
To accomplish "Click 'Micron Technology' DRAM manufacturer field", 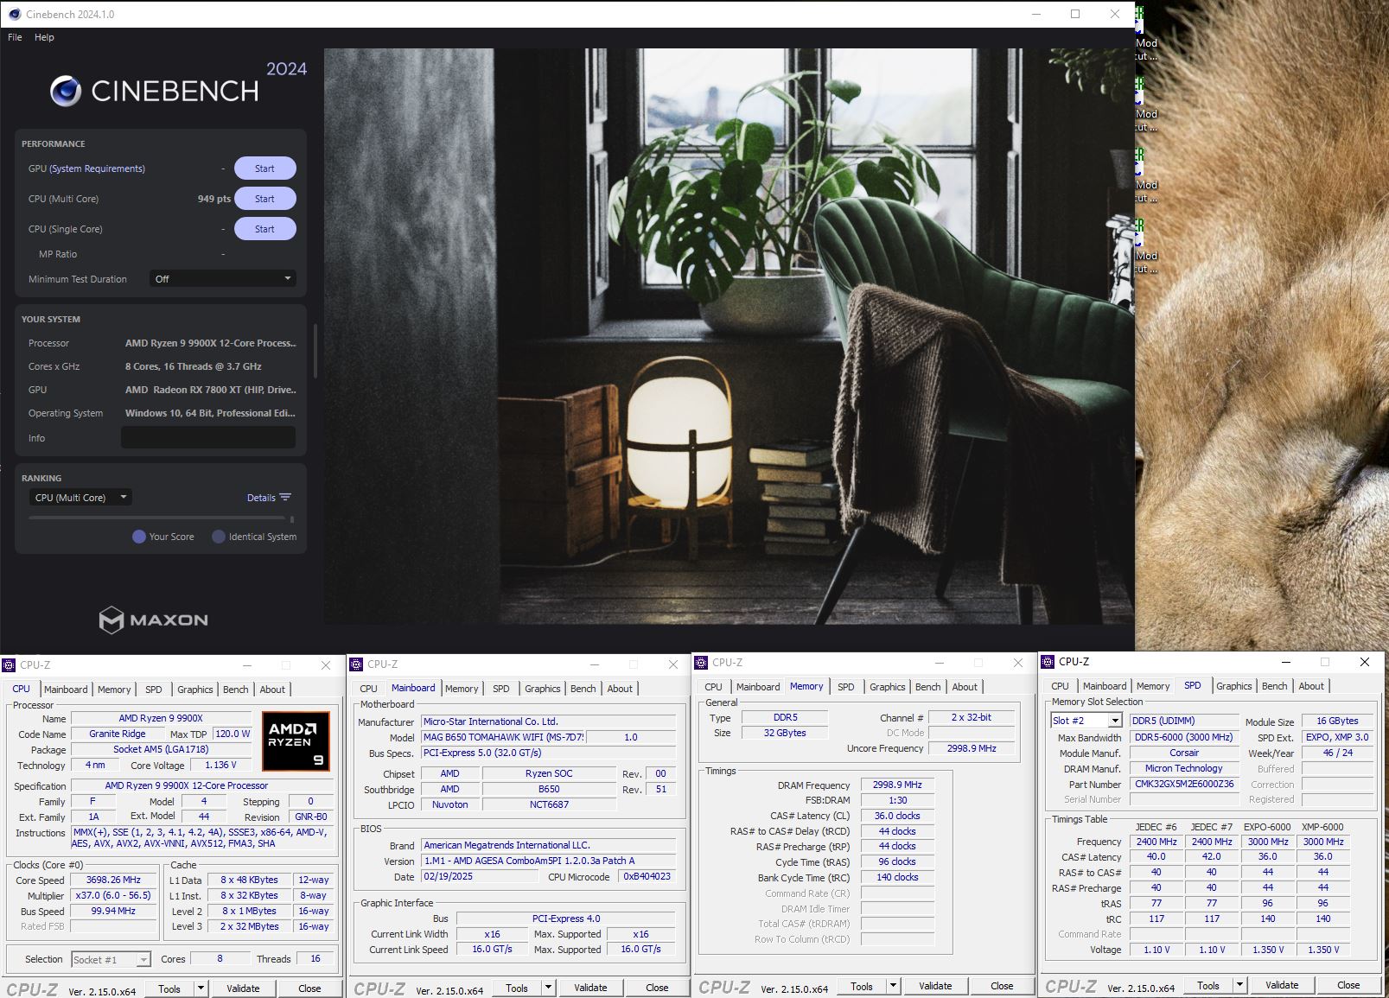I will tap(1184, 768).
